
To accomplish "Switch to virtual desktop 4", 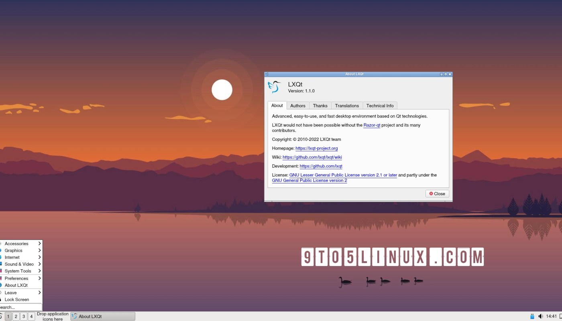I will point(31,316).
